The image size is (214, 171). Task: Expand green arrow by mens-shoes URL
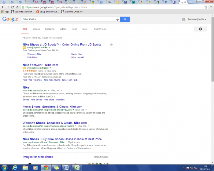(73, 110)
